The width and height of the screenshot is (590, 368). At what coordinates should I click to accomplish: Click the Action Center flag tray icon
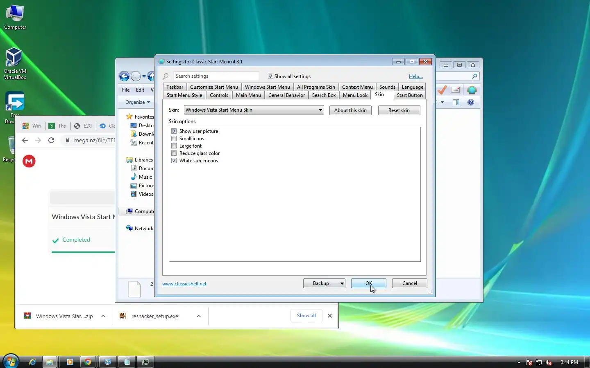click(x=529, y=362)
